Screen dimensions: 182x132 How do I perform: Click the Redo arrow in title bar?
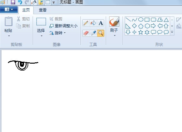pyautogui.click(x=27, y=2)
